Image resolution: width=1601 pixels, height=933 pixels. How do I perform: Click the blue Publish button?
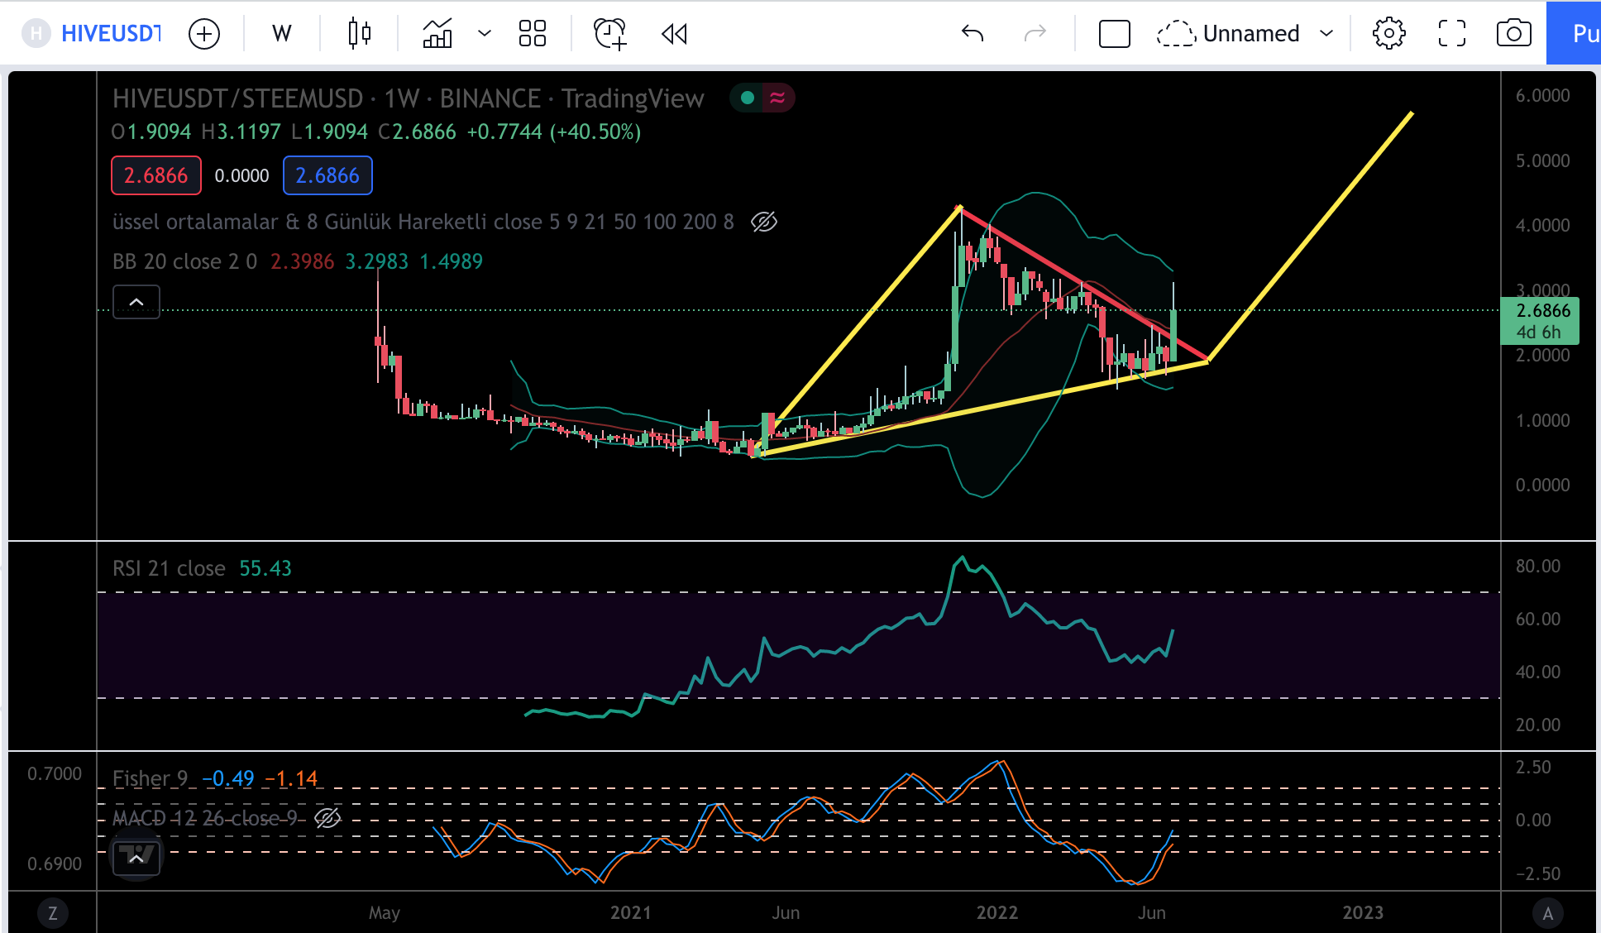[x=1574, y=34]
